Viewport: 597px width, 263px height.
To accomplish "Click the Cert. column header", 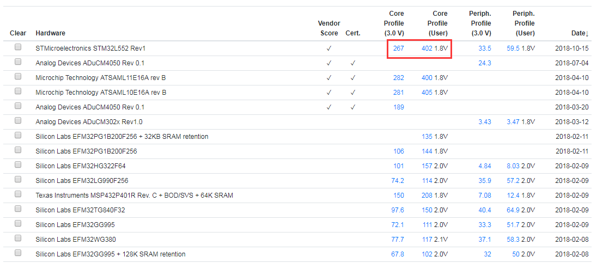I will (353, 33).
